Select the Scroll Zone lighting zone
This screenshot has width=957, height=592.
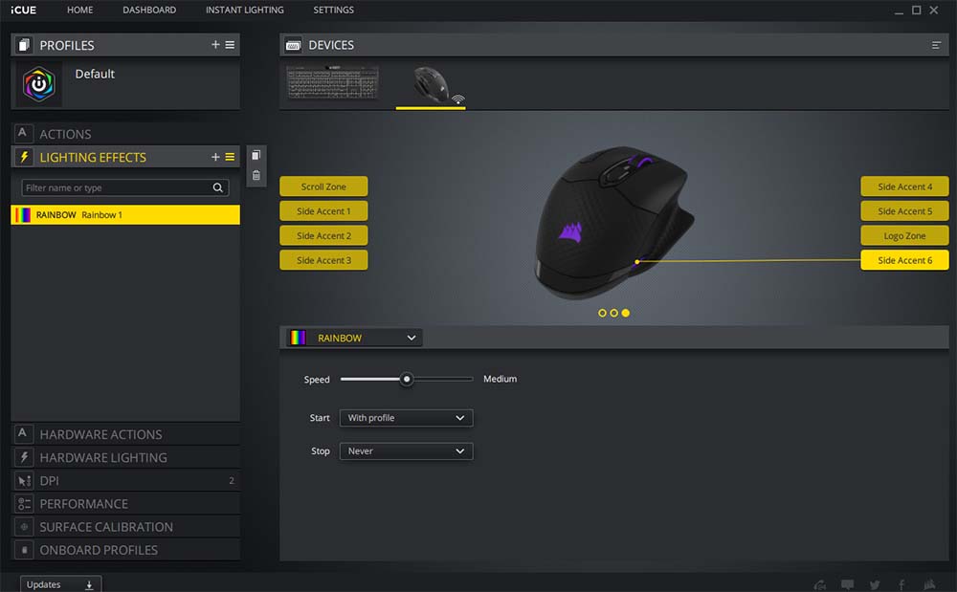[x=323, y=186]
